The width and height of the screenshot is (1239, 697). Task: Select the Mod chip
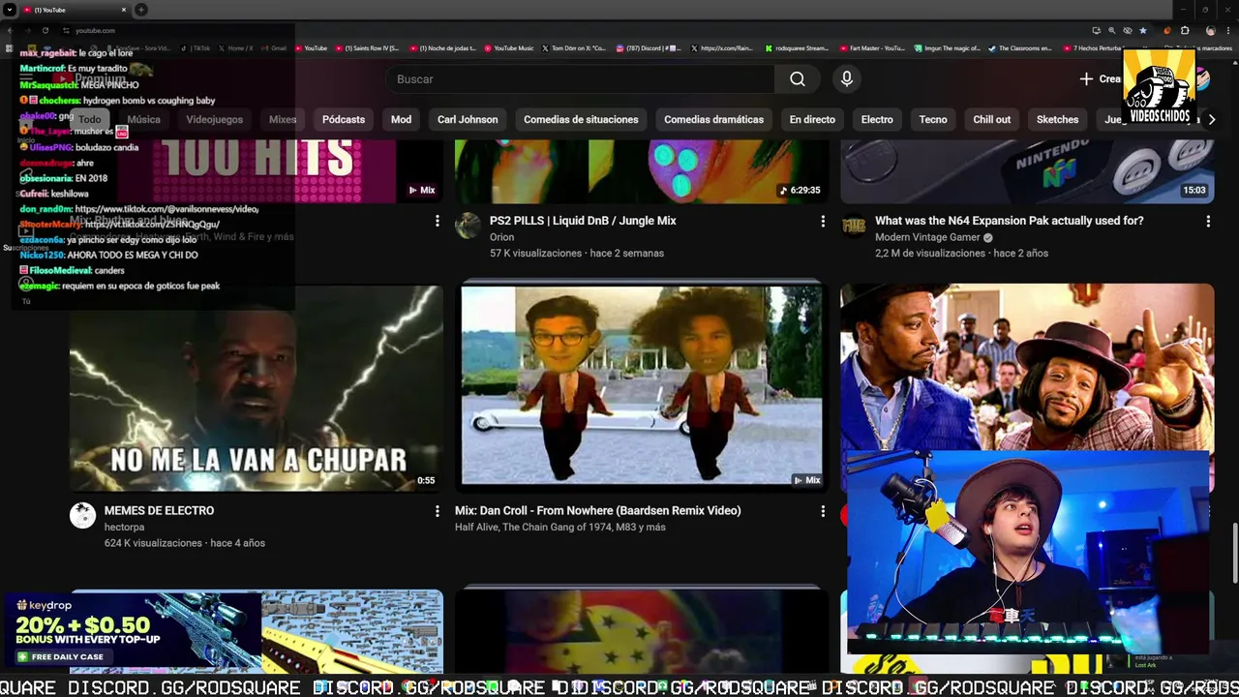coord(401,120)
